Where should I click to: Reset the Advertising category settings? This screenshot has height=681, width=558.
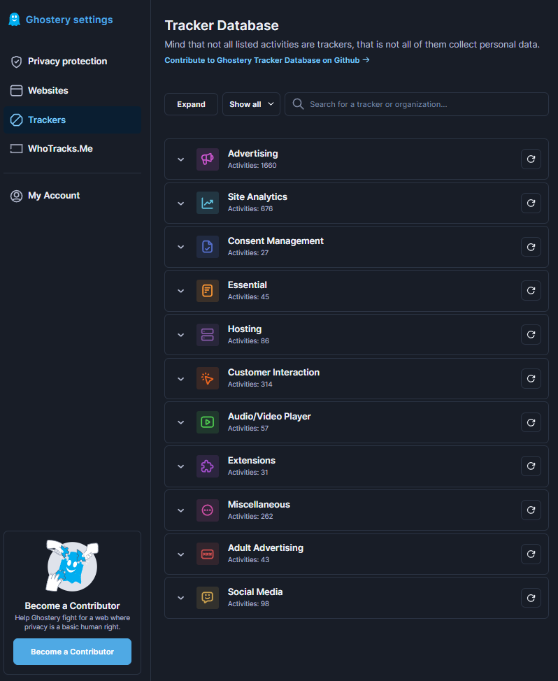[531, 159]
